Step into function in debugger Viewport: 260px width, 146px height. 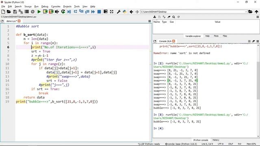point(81,12)
